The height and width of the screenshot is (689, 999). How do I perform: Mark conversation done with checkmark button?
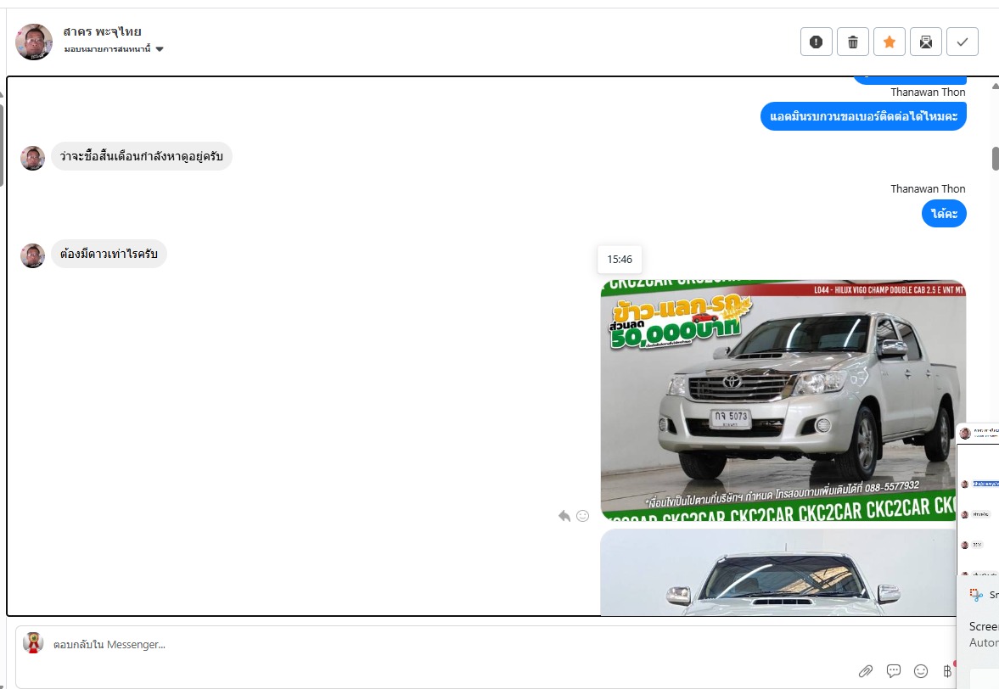click(x=963, y=42)
